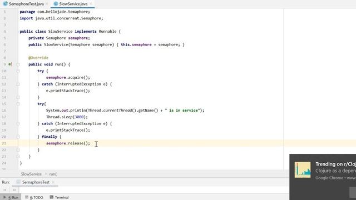This screenshot has height=200, width=356.
Task: Toggle fold marker at line 23 method end
Action: [18, 157]
